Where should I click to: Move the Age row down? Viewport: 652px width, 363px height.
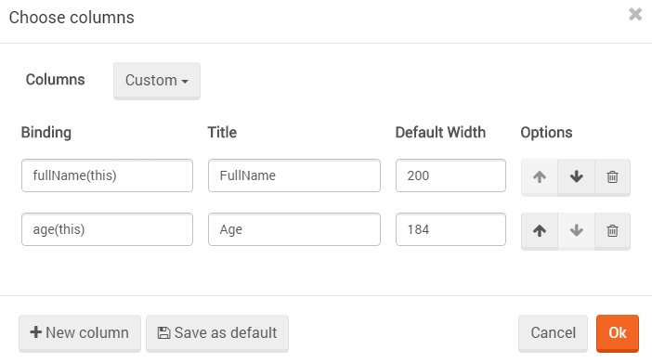point(577,231)
